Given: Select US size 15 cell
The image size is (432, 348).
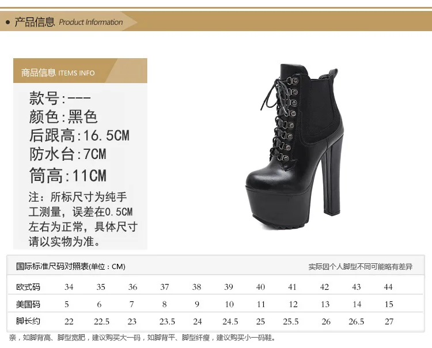Looking at the screenshot, I should pos(389,304).
